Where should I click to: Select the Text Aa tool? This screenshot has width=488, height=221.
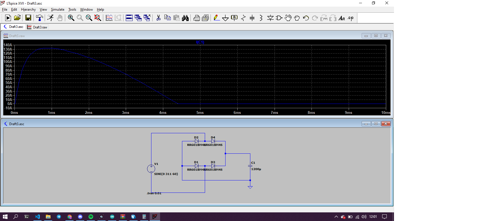click(342, 18)
